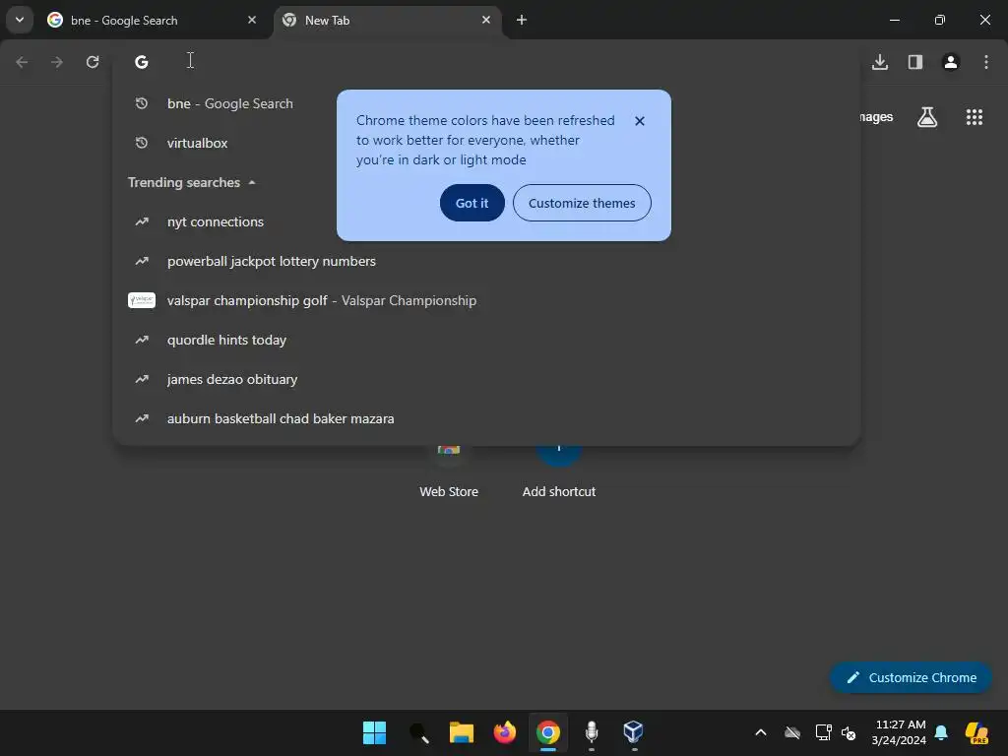1008x756 pixels.
Task: Choose 'auburn basketball chad baker mazara' suggestion
Action: pyautogui.click(x=486, y=418)
